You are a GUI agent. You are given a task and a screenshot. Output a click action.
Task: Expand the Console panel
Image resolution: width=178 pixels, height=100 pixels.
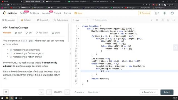[79, 92]
